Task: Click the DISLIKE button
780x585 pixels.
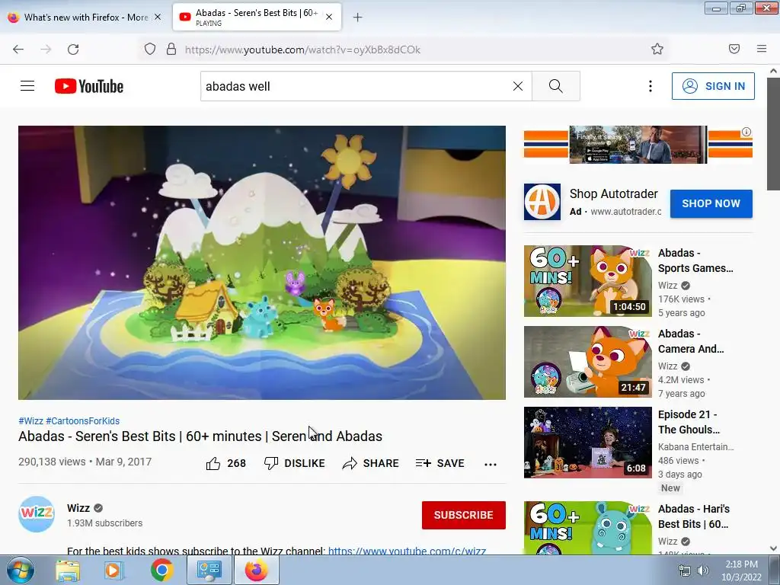Action: click(x=295, y=463)
